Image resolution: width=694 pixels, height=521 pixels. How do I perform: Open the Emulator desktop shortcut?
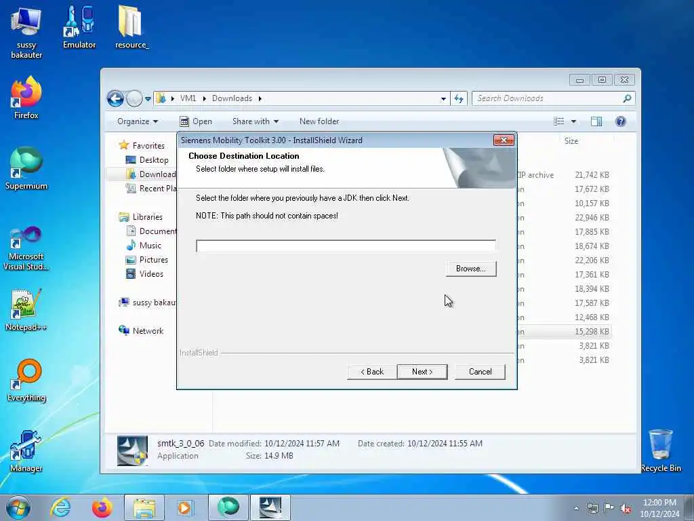[79, 27]
